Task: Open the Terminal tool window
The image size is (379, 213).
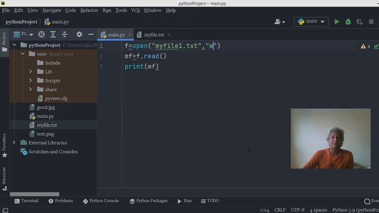Action: [x=27, y=201]
